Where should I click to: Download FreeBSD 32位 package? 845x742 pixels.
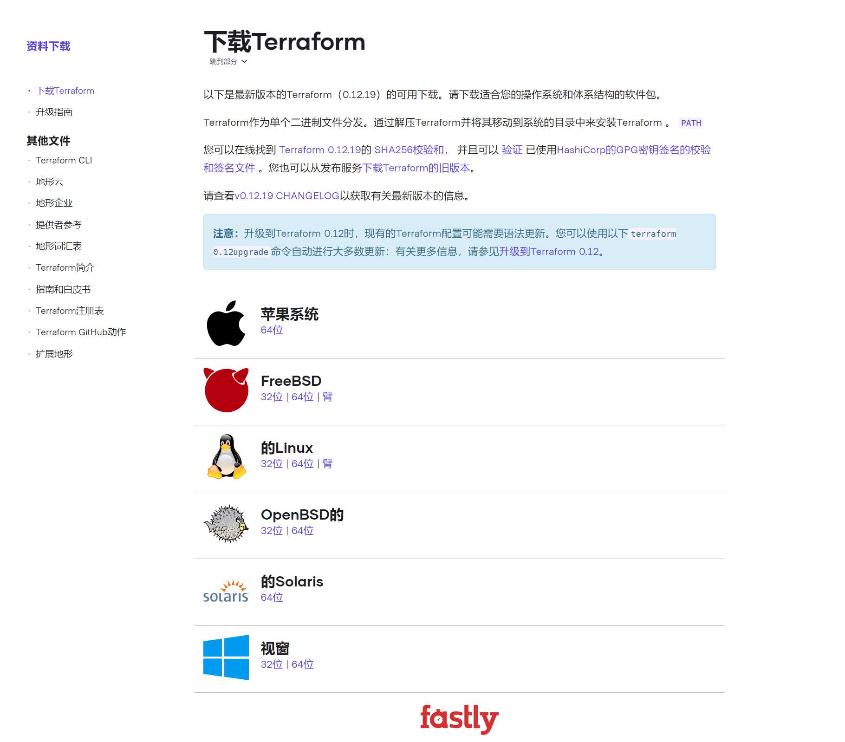(272, 397)
